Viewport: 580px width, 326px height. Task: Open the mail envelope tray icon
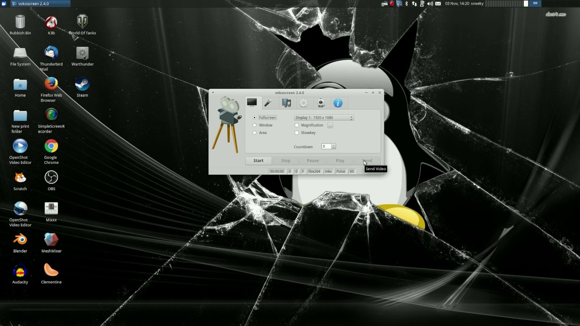coord(438,4)
